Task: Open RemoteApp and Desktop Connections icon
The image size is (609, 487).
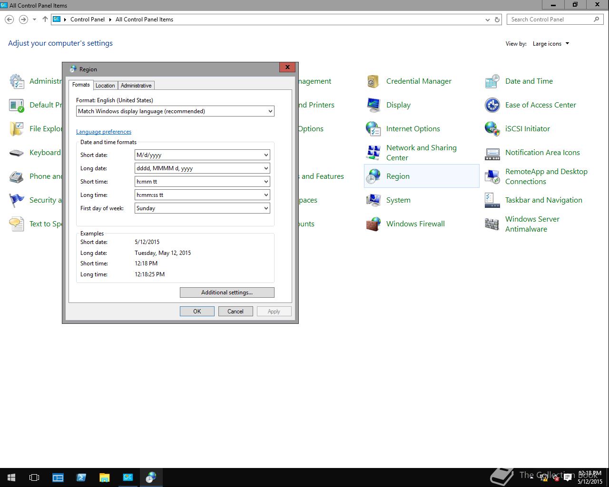Action: [492, 176]
